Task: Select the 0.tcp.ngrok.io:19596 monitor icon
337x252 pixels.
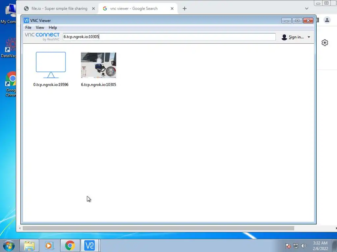Action: click(x=51, y=65)
